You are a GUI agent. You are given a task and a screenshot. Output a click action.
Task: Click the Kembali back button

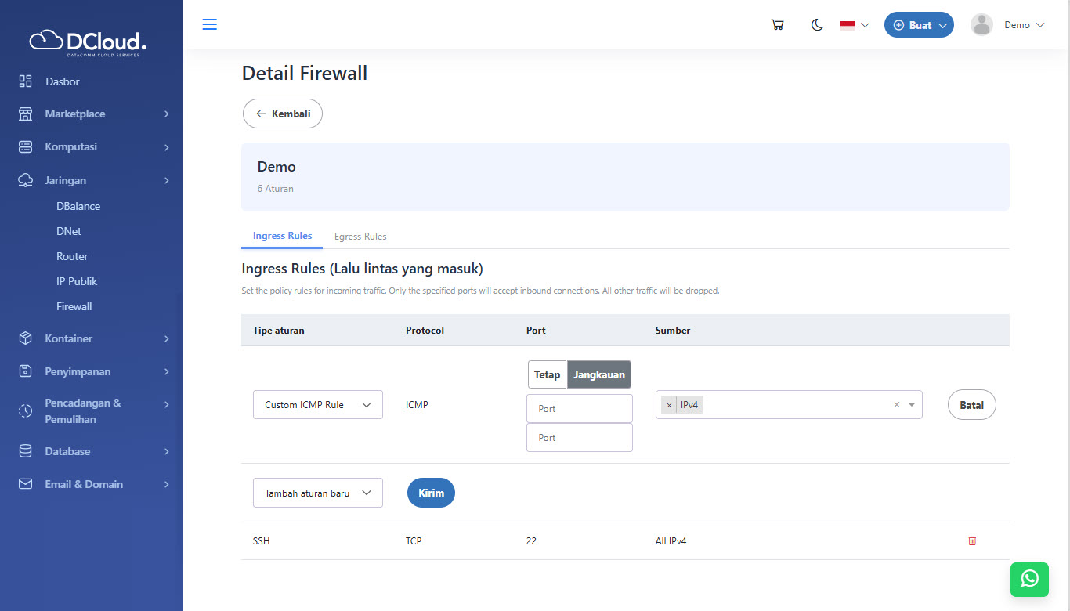point(283,114)
